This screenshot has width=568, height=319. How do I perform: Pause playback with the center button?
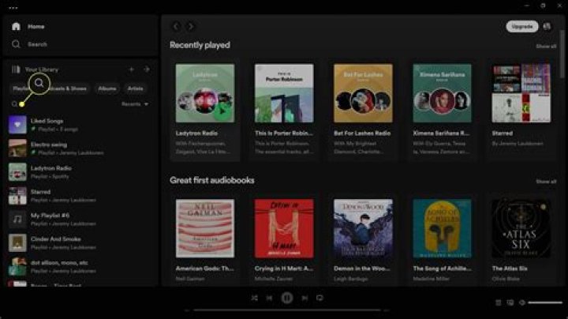[287, 298]
